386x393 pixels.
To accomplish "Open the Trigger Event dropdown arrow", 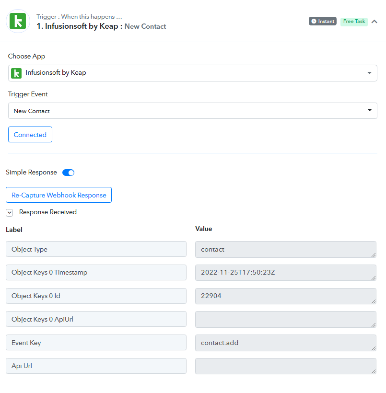I will point(369,110).
